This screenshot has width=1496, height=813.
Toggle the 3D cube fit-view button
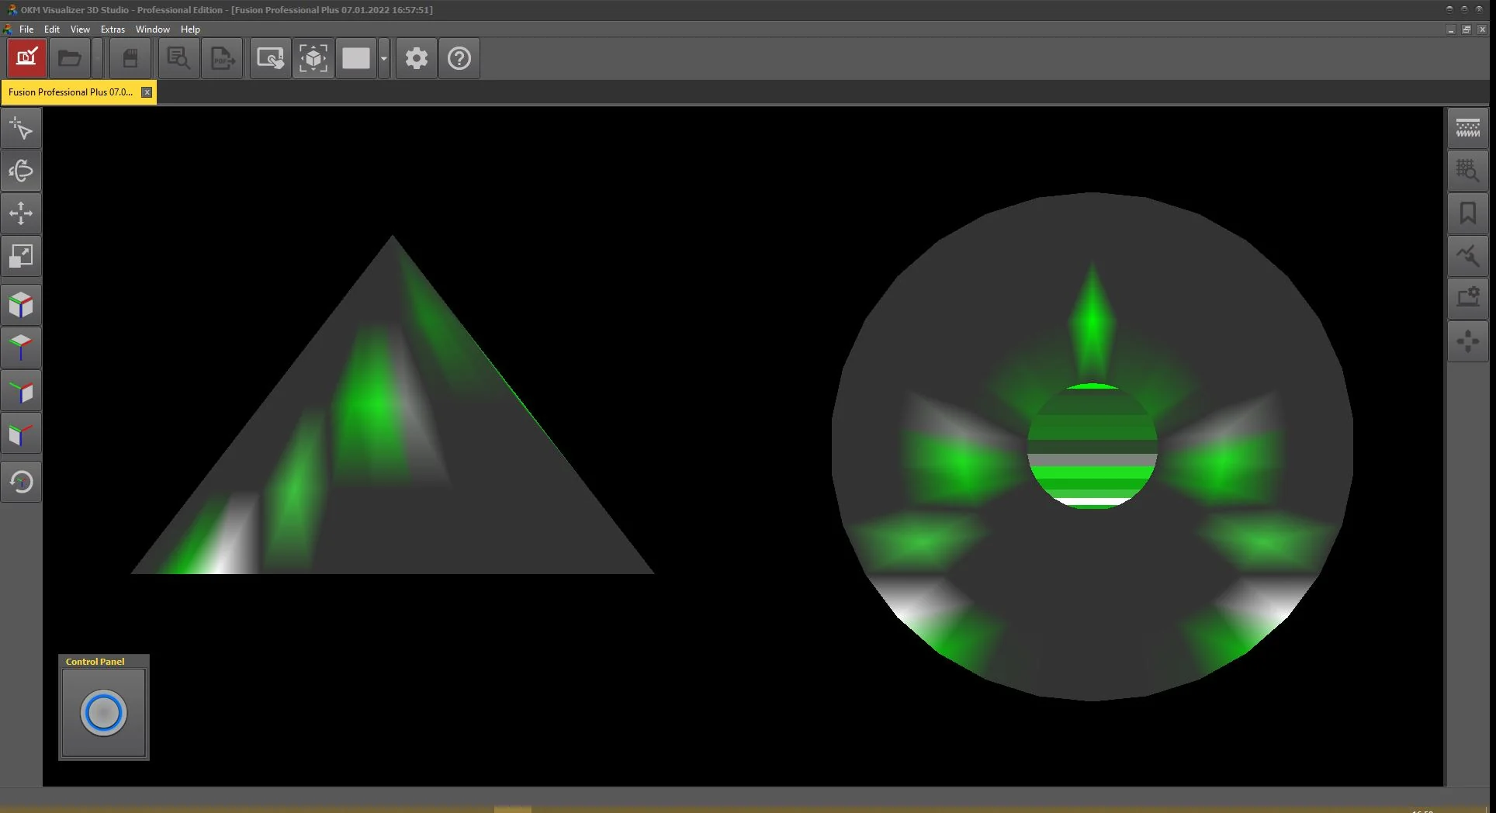click(313, 58)
